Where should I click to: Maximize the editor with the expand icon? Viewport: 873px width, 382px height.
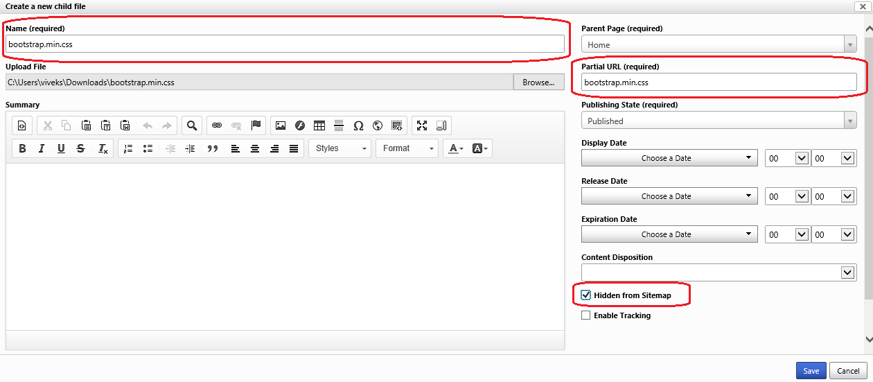coord(422,125)
